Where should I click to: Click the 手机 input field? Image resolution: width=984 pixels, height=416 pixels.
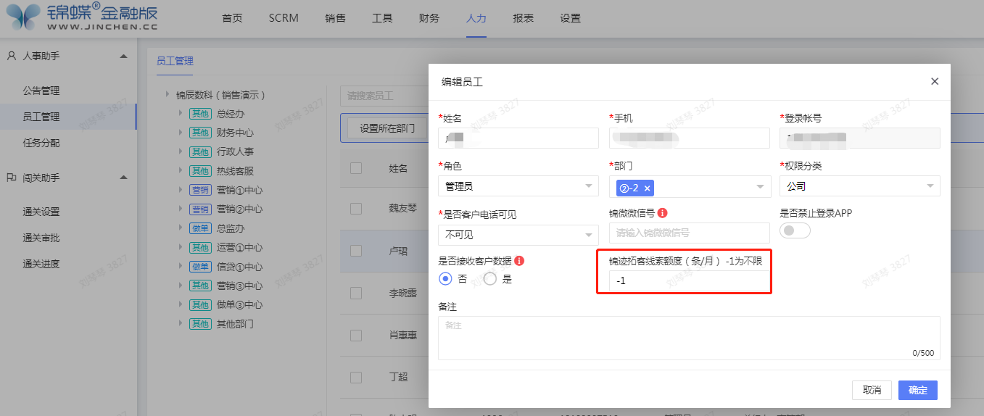click(x=689, y=138)
